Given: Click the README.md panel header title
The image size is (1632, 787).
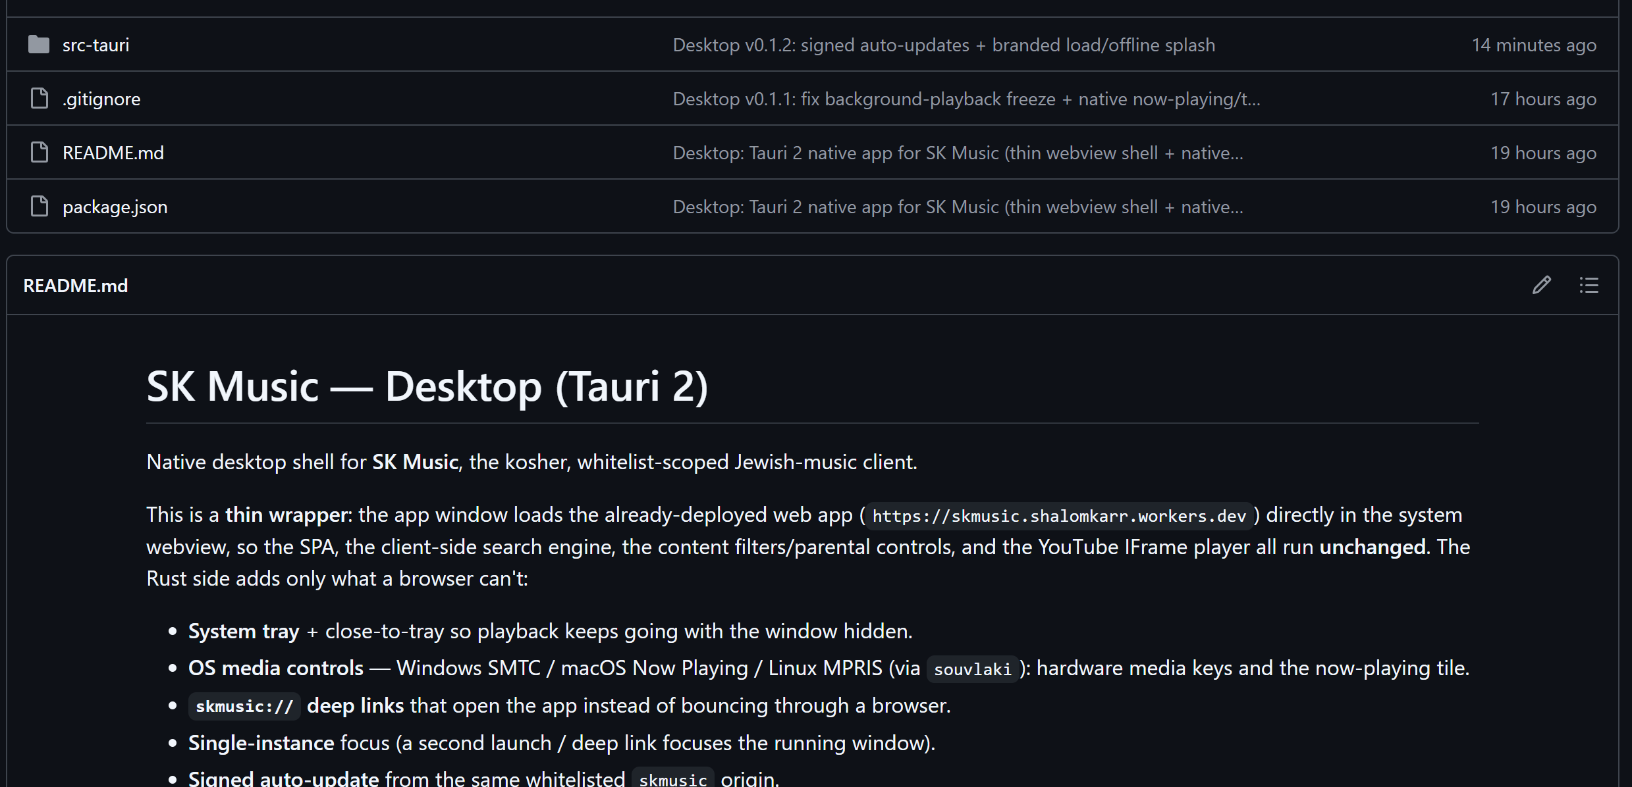Looking at the screenshot, I should [x=76, y=286].
